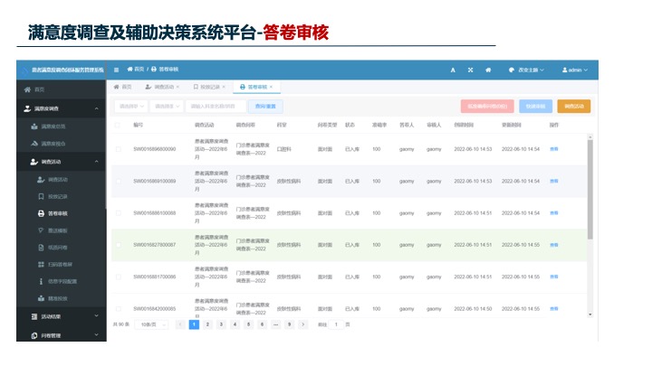Check the box for row SW0016842000085
This screenshot has height=366, width=652.
pyautogui.click(x=119, y=309)
